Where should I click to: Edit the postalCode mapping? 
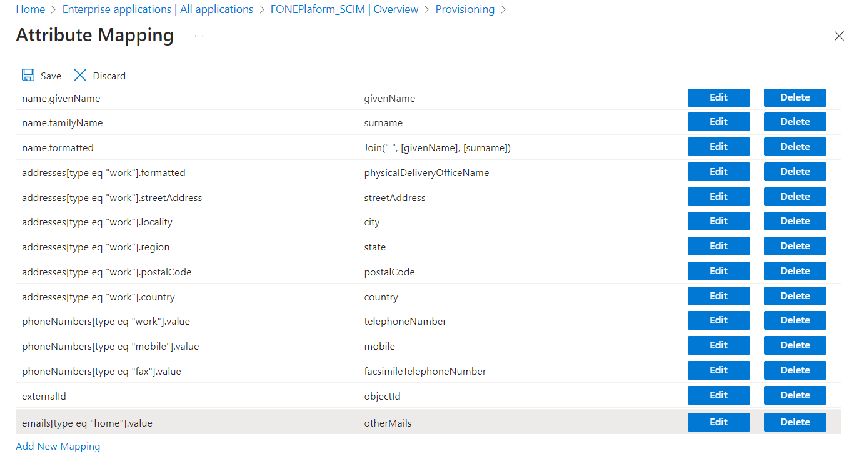[x=718, y=271]
